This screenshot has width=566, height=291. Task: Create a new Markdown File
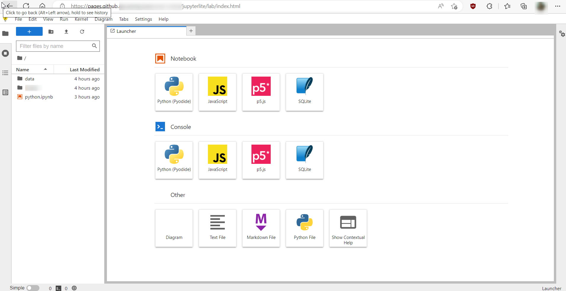(x=261, y=228)
